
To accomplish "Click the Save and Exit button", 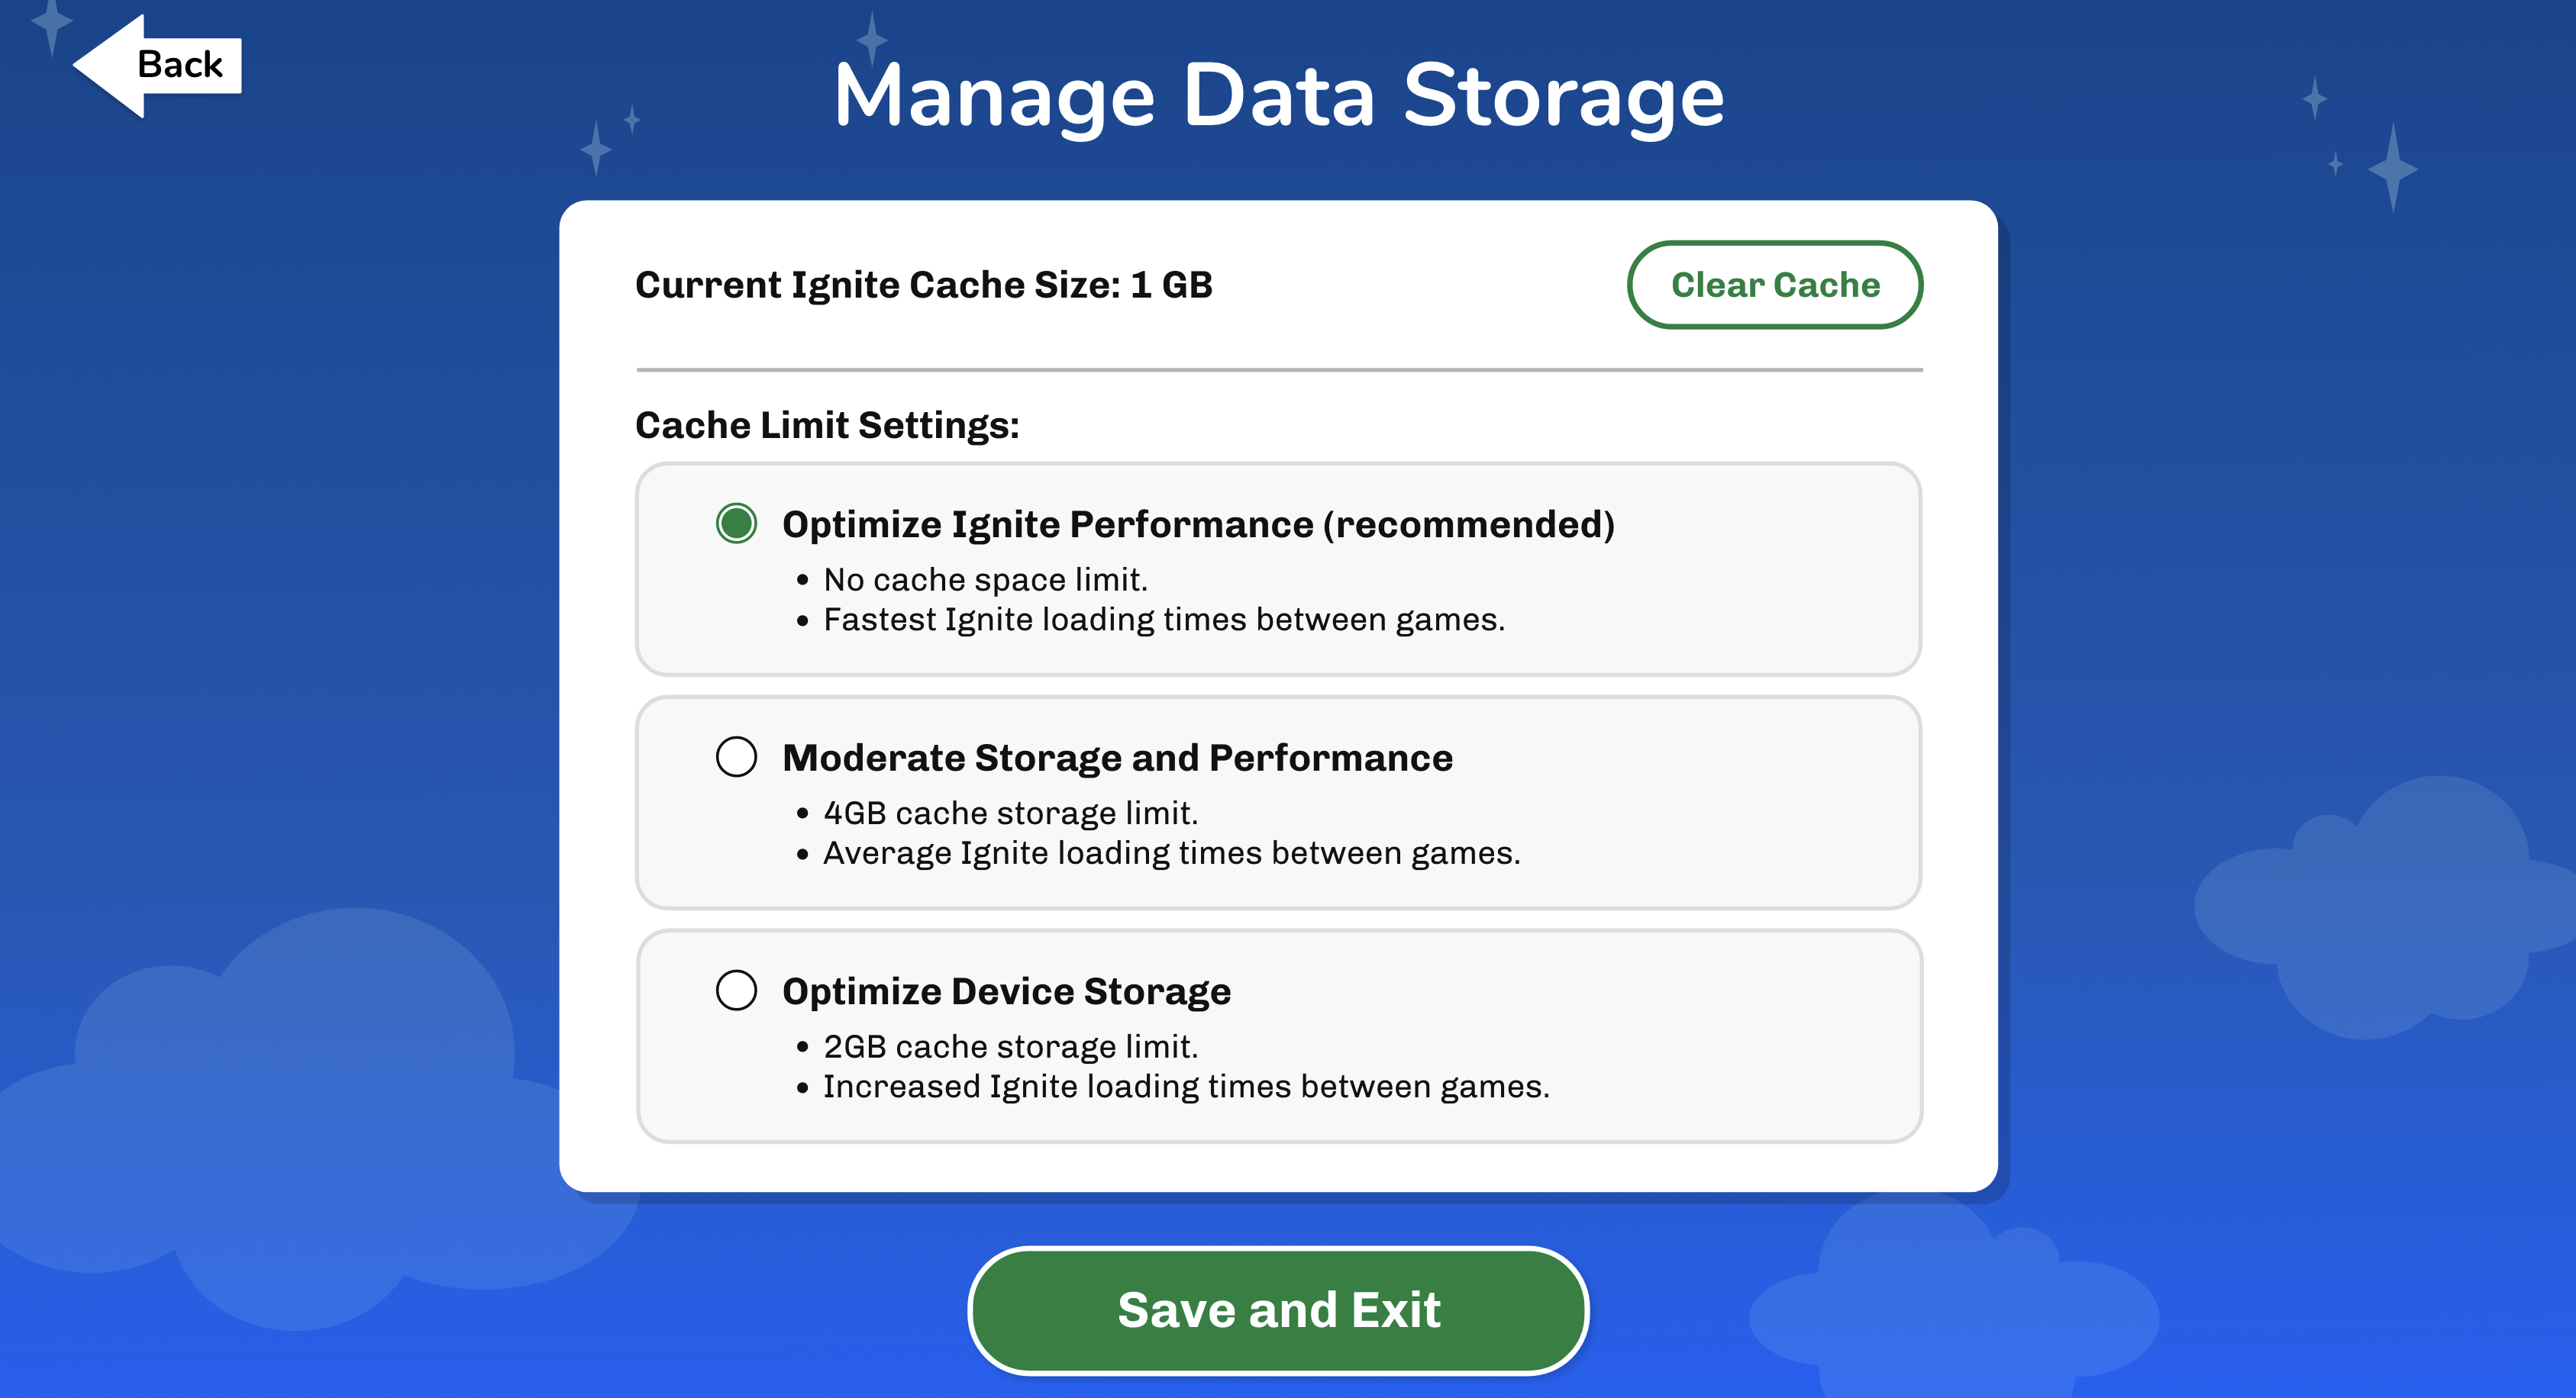I will point(1278,1309).
